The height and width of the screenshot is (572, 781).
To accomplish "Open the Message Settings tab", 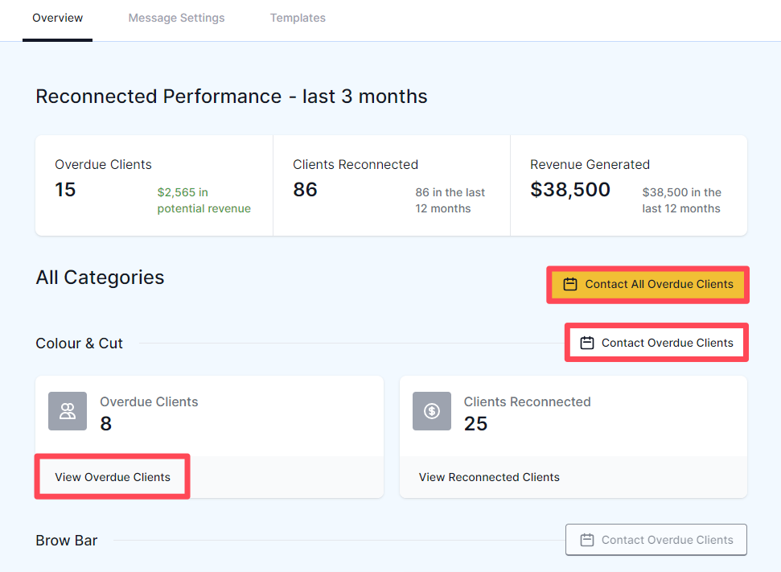I will click(x=177, y=18).
